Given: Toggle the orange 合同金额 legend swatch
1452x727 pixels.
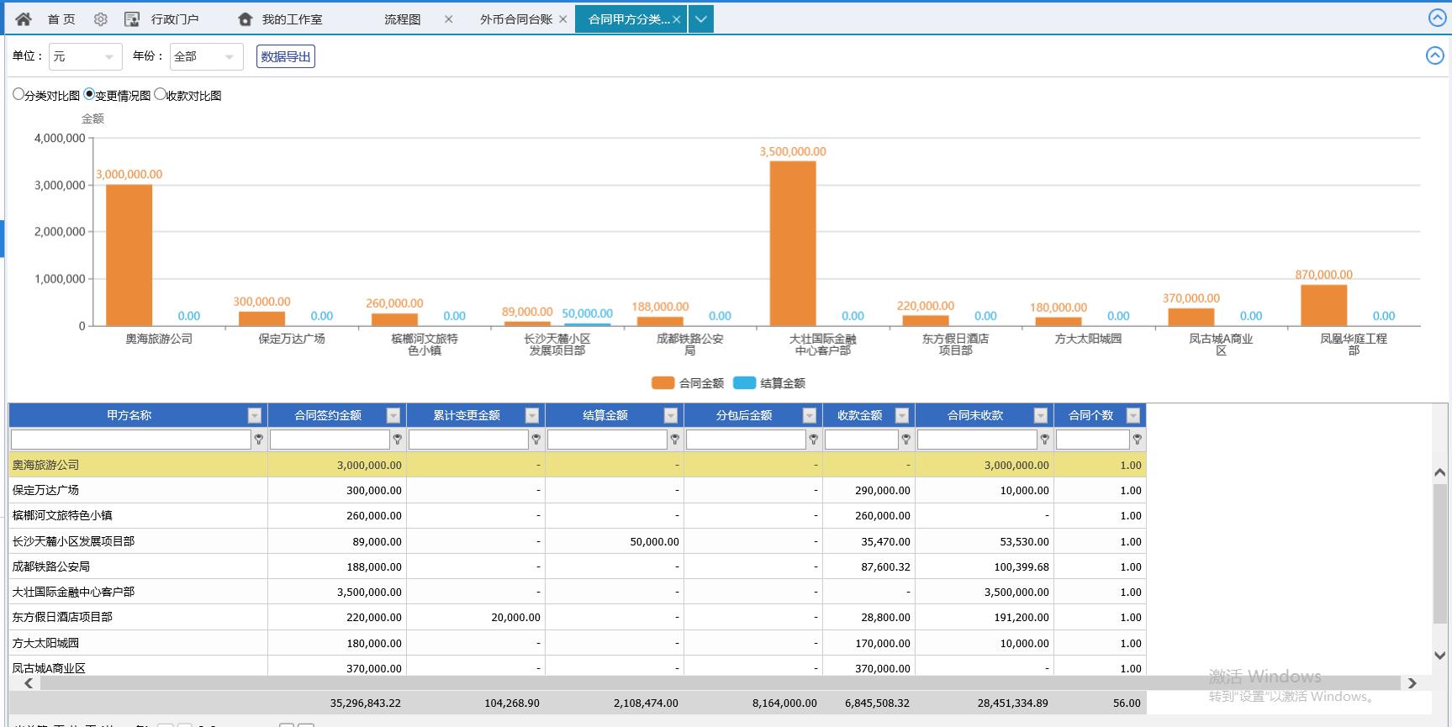Looking at the screenshot, I should pos(663,383).
